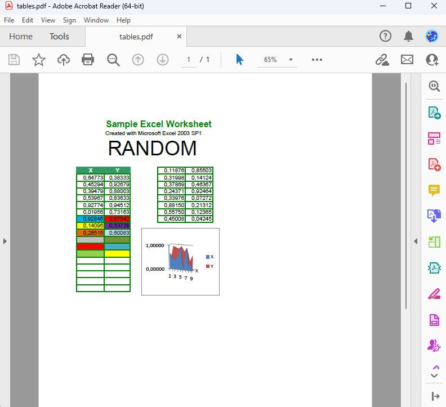Click the cell value 0,85503
This screenshot has width=446, height=407.
[x=199, y=171]
